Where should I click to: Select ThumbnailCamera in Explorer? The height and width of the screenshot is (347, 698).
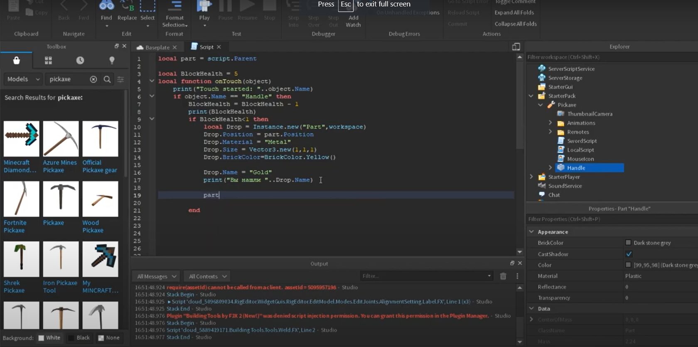click(590, 114)
